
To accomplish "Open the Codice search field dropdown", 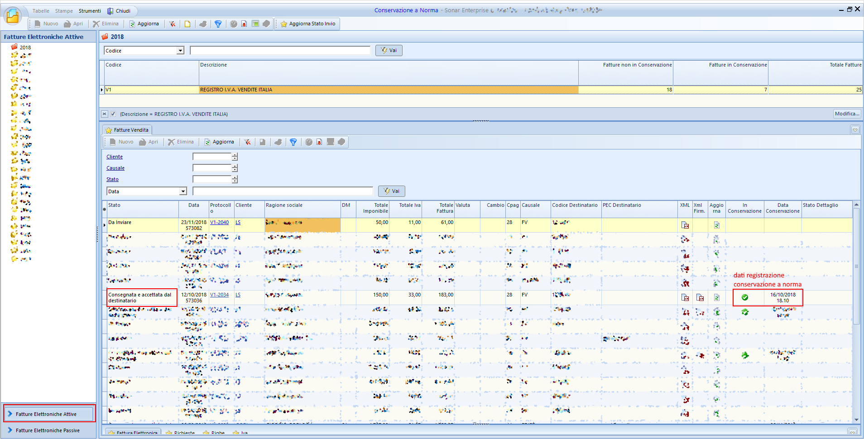I will [180, 51].
